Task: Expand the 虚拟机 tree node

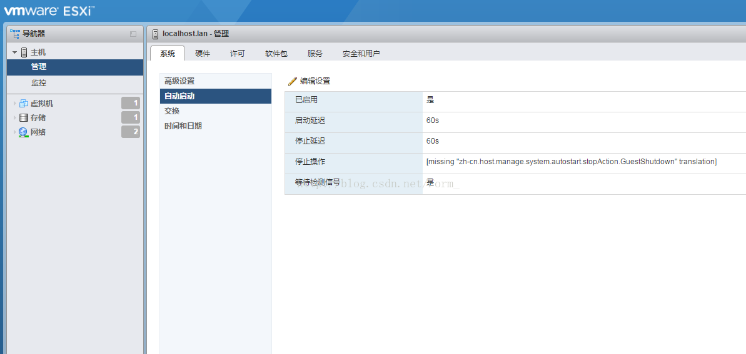Action: click(14, 104)
